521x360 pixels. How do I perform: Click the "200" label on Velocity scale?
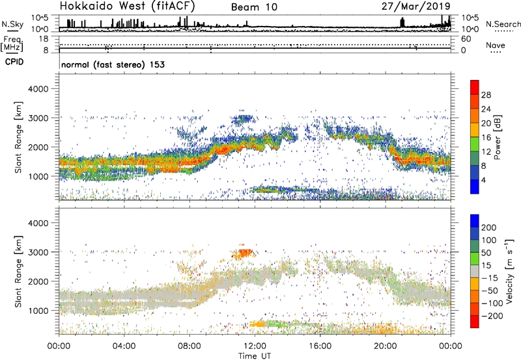click(x=489, y=227)
